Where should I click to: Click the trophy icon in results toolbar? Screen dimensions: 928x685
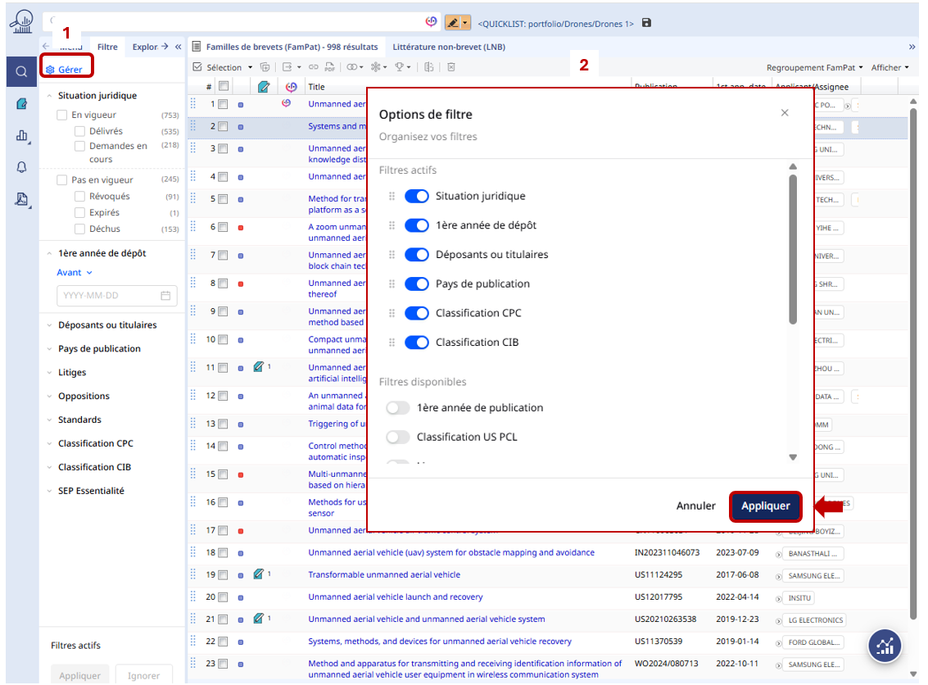(399, 67)
